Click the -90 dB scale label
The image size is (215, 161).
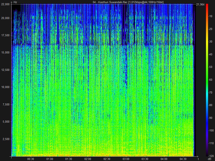click(210, 118)
